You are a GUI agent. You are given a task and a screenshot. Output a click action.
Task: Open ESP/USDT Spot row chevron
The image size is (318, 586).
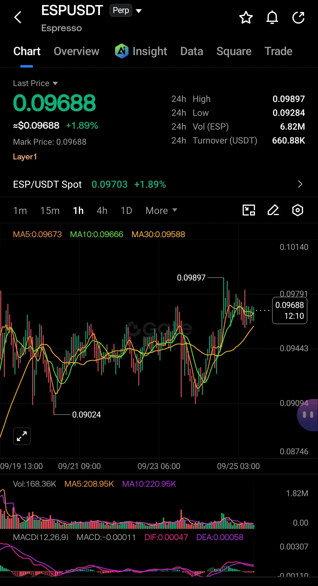click(x=300, y=184)
